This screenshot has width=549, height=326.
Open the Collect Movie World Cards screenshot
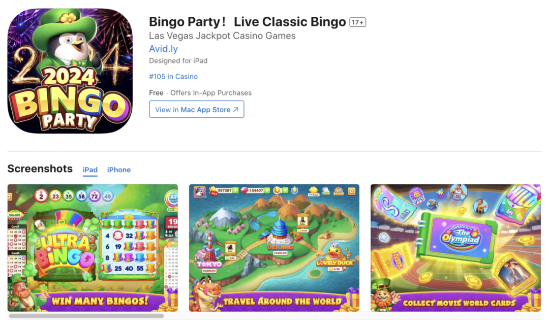click(456, 248)
